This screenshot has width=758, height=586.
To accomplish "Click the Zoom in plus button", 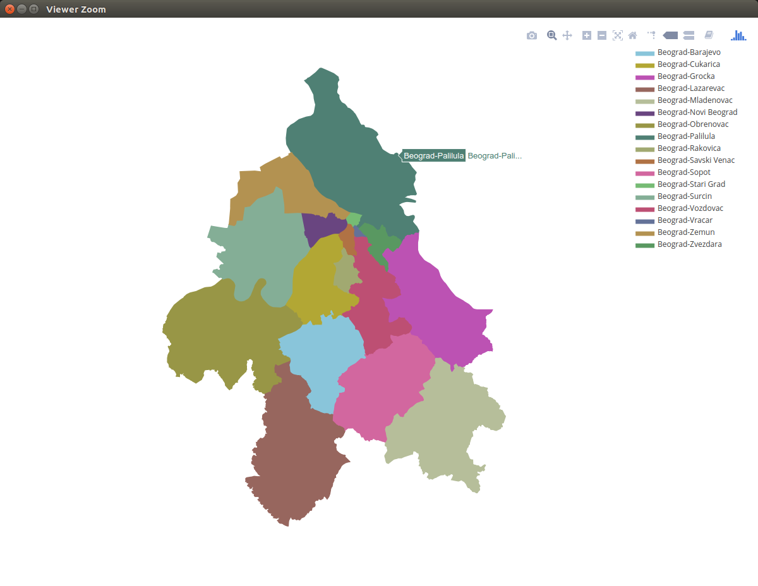I will (x=587, y=35).
